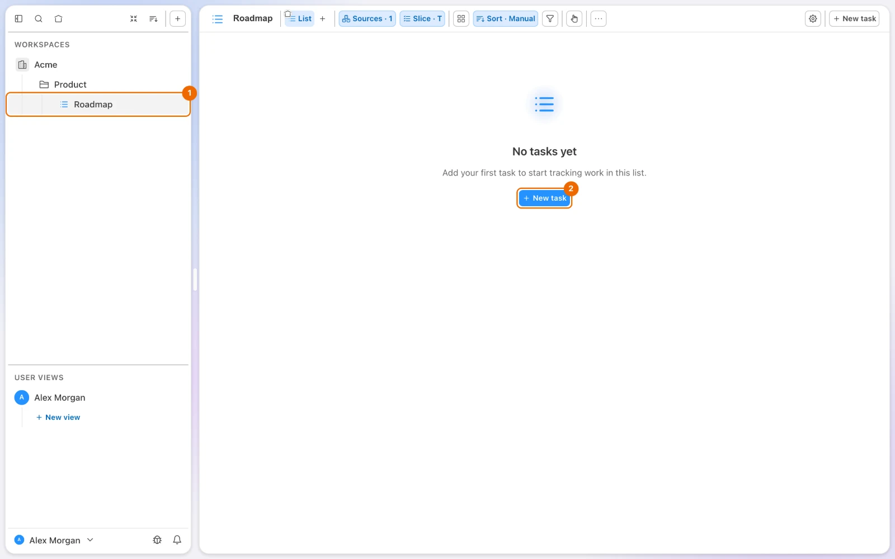Screen dimensions: 895x559
Task: Open notifications bell icon
Action: point(177,540)
